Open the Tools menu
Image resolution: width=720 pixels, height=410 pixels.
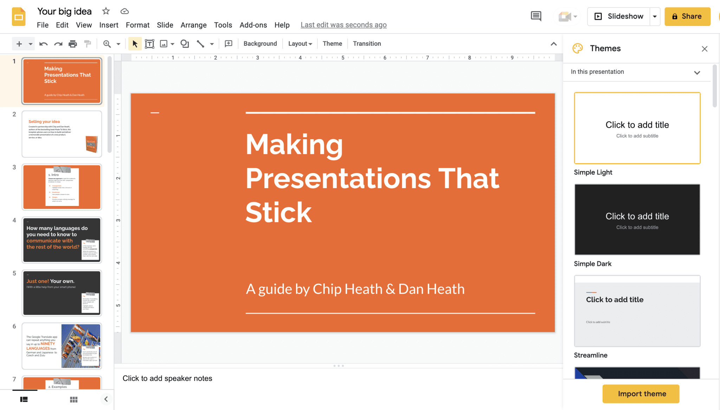pyautogui.click(x=223, y=25)
